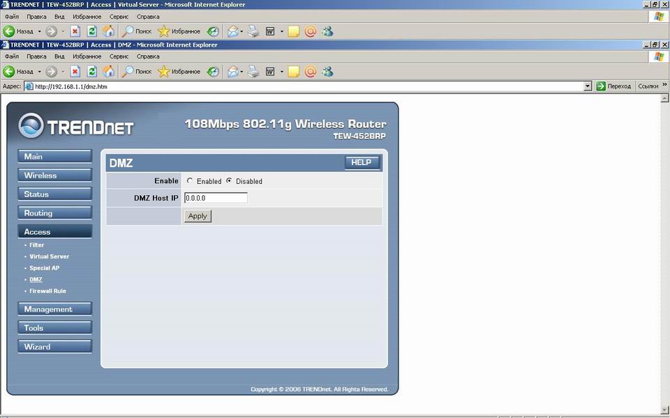Click Refresh icon in DMZ window toolbar
670x418 pixels.
[92, 72]
